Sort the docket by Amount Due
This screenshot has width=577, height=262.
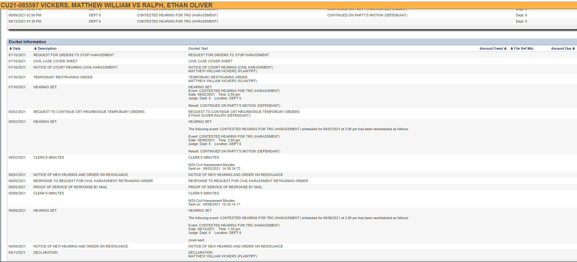point(563,48)
